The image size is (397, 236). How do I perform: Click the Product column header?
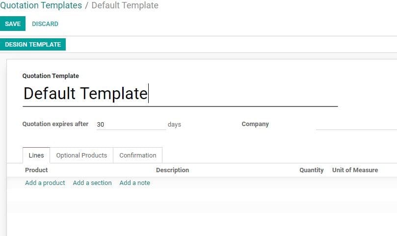click(36, 170)
